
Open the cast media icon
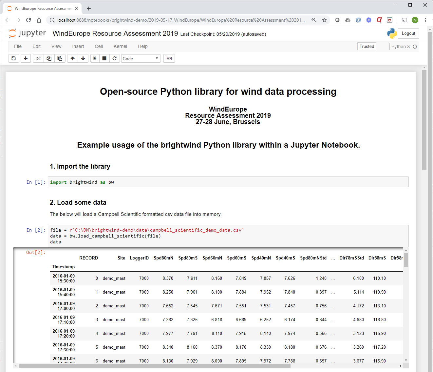(x=405, y=20)
